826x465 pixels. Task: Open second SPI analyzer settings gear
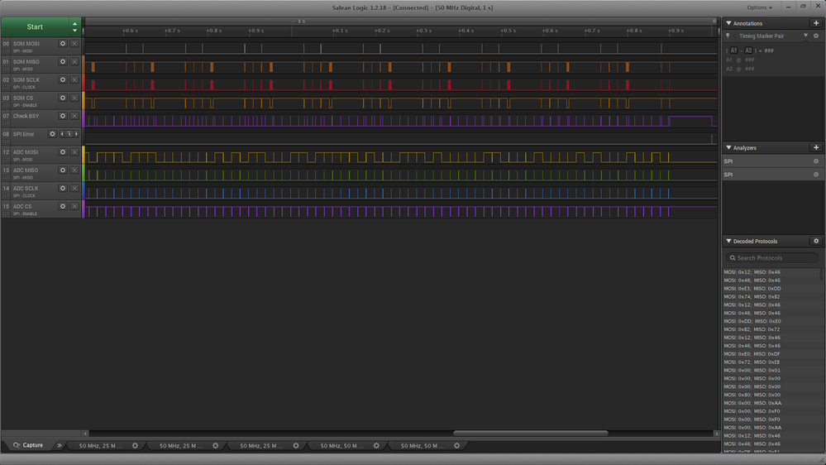[816, 175]
